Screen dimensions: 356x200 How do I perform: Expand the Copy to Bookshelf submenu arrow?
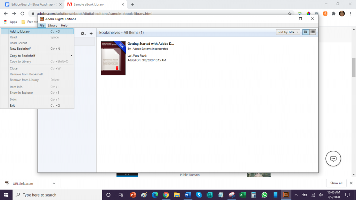[x=71, y=56]
